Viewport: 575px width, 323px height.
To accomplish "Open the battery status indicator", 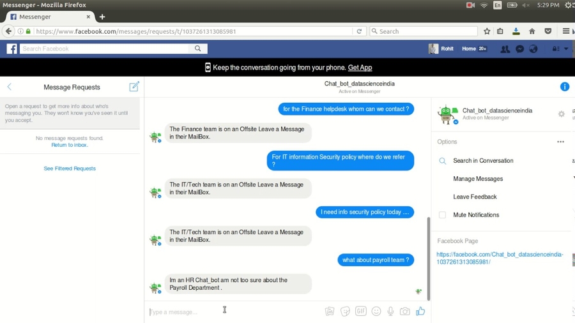I will point(512,5).
